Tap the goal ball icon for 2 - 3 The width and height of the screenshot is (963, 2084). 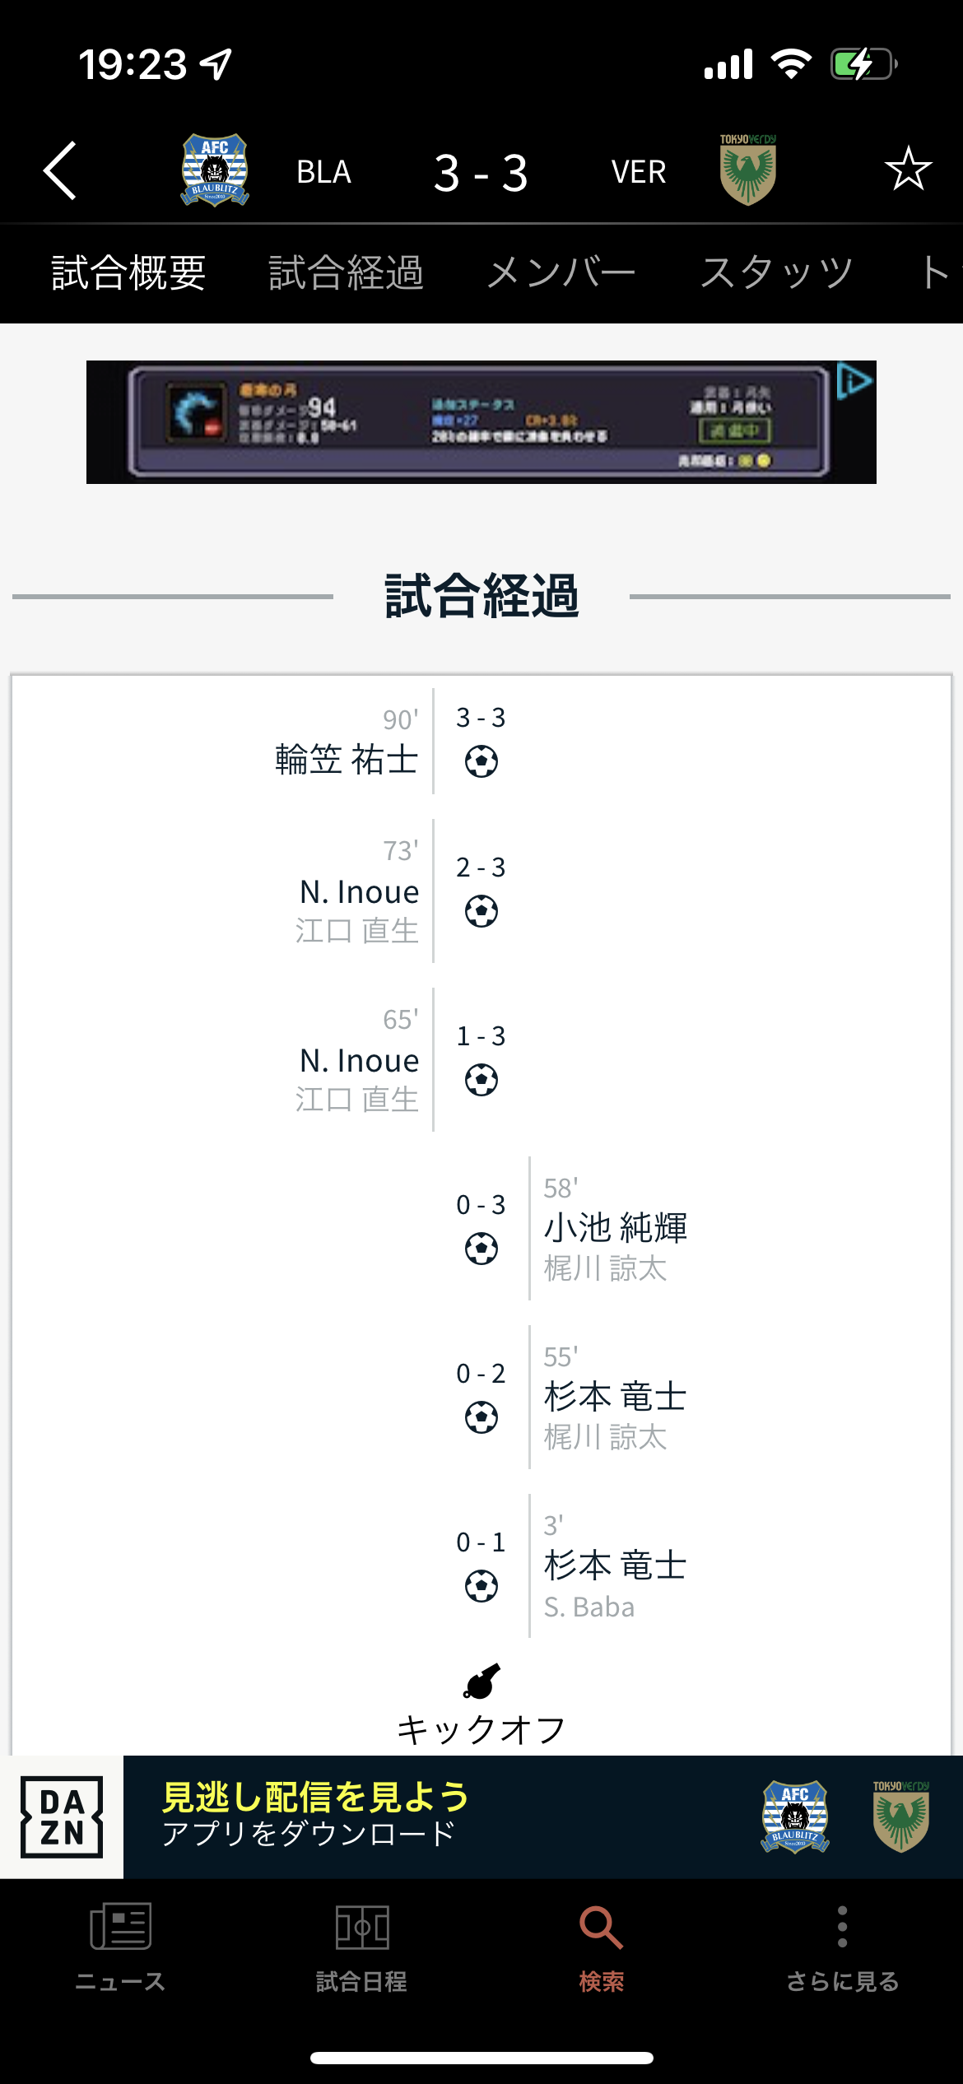pos(481,911)
